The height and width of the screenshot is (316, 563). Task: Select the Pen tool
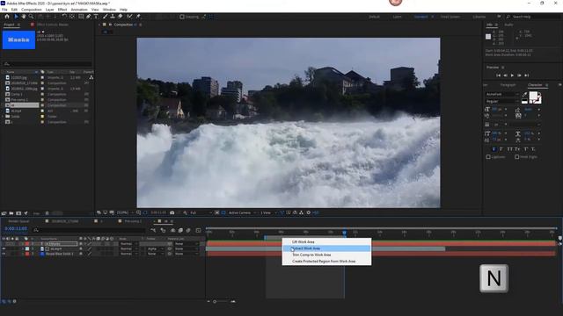(x=88, y=17)
